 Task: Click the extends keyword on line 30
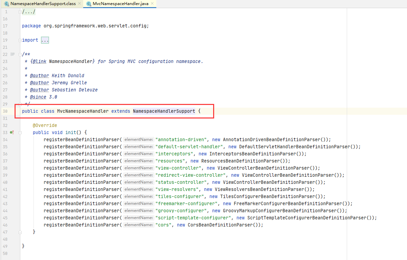(x=121, y=111)
